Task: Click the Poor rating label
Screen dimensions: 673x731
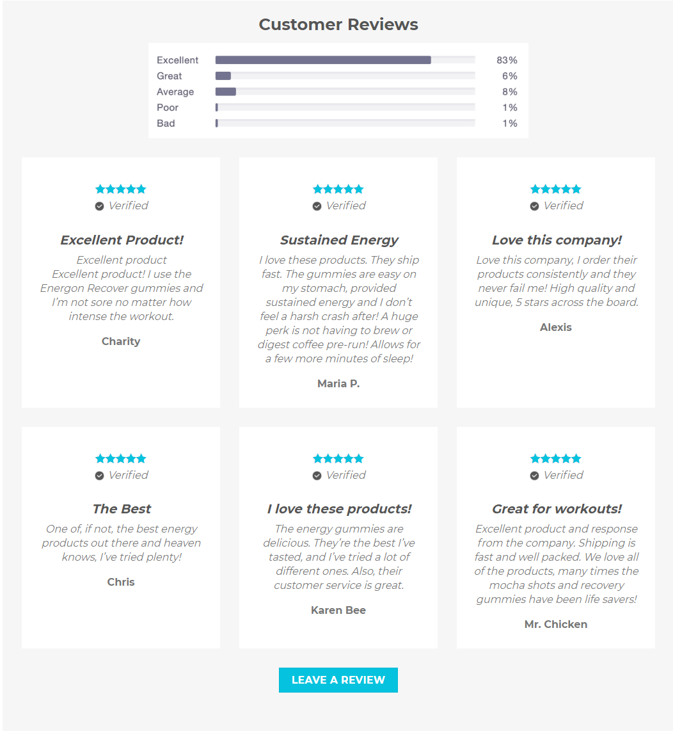Action: pos(168,108)
